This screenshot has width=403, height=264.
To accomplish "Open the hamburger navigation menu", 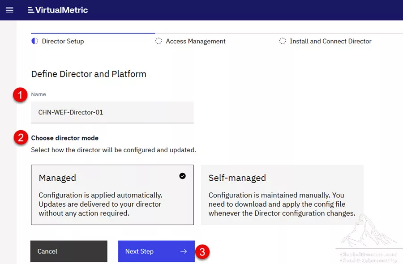I will (x=9, y=10).
